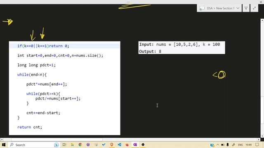Open the clock showing 10:49
The height and width of the screenshot is (148, 264).
pos(248,145)
